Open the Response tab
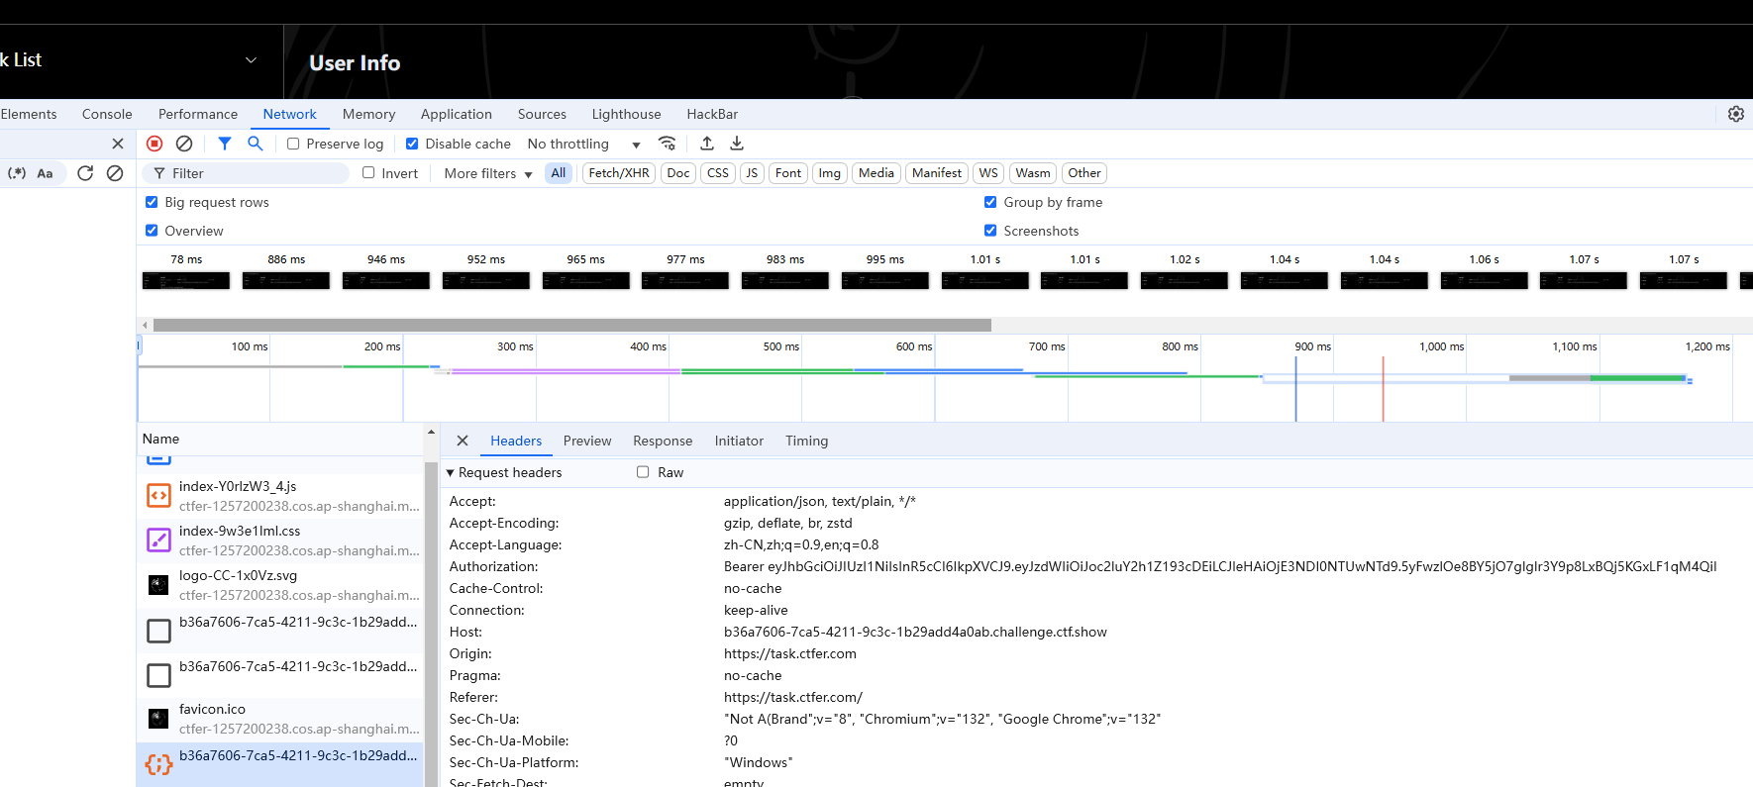The image size is (1753, 787). 663,441
